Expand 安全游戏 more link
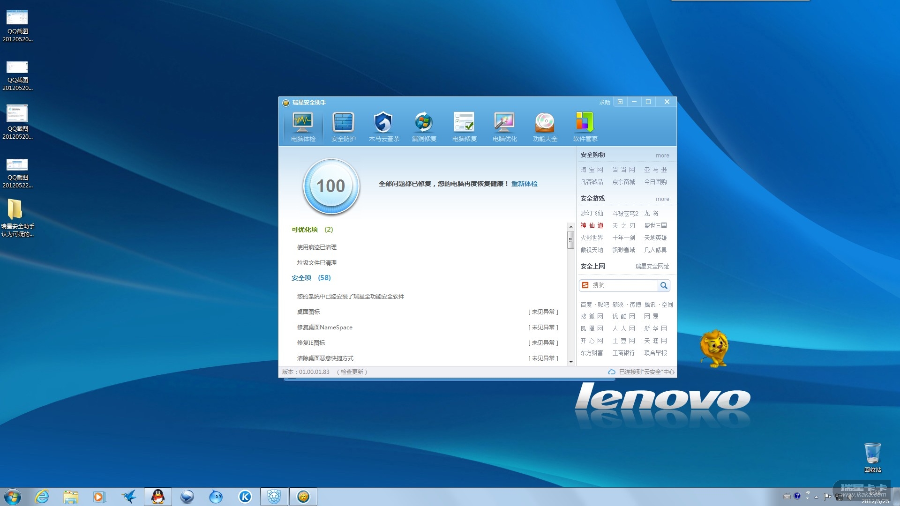 pyautogui.click(x=662, y=199)
